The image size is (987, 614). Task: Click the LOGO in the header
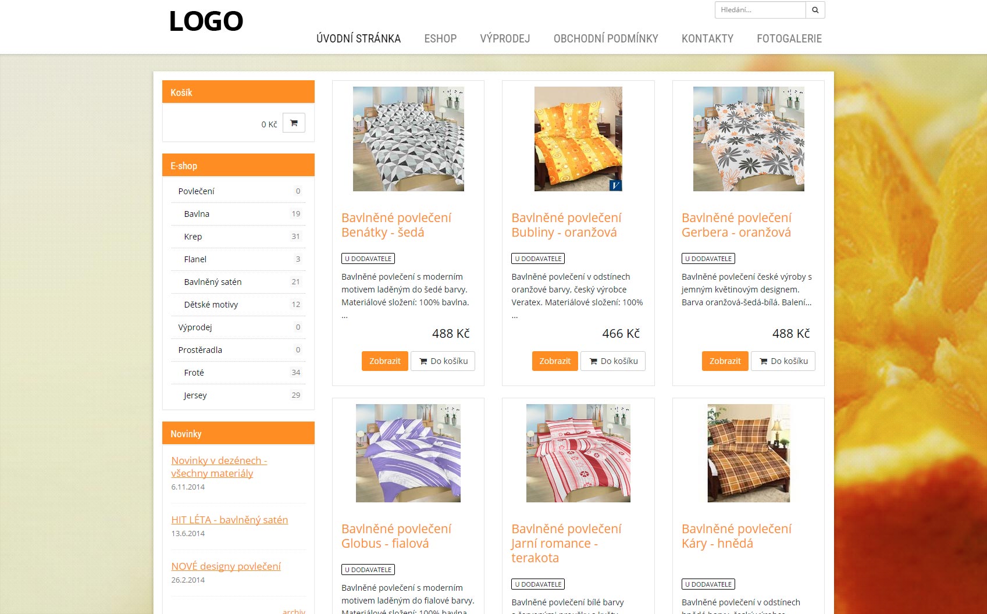(x=206, y=22)
